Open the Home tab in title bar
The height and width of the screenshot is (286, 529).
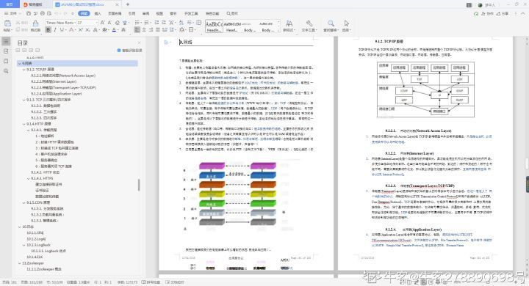click(x=10, y=4)
